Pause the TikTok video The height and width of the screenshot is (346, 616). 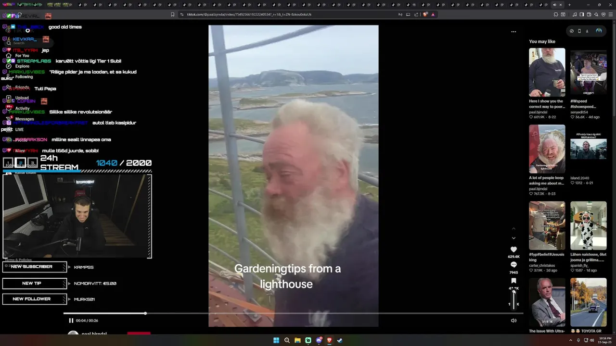(71, 321)
